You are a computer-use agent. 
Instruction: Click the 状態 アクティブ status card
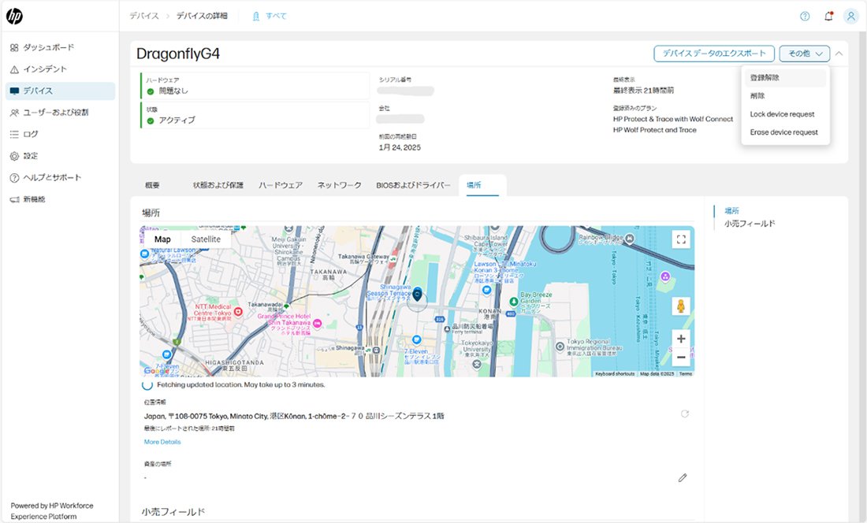click(255, 115)
